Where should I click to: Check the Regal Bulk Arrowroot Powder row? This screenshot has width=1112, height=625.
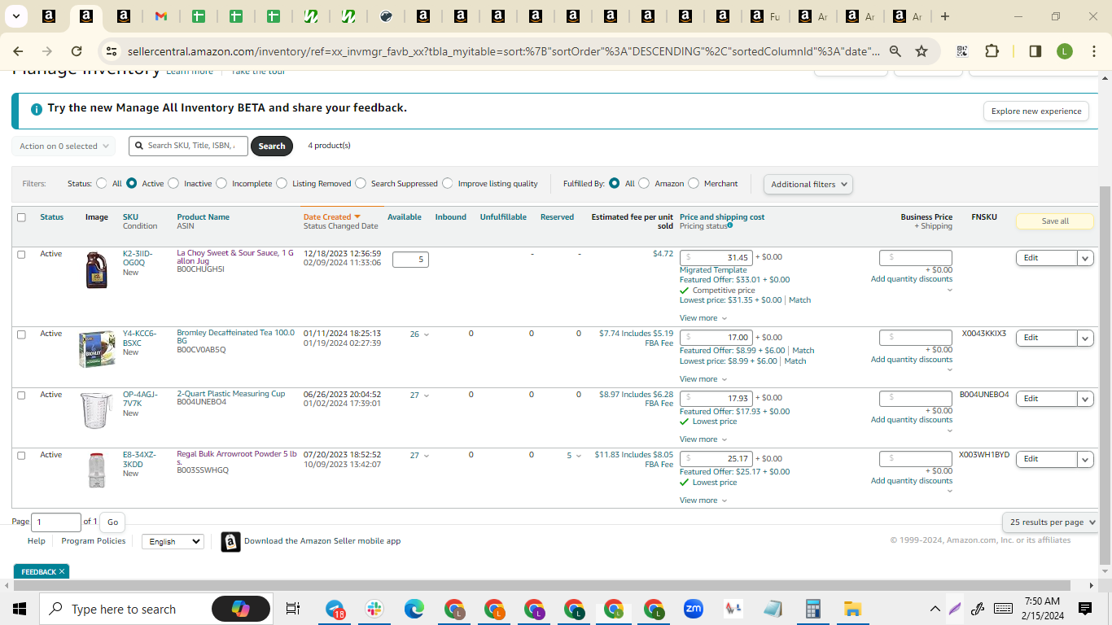[x=21, y=455]
